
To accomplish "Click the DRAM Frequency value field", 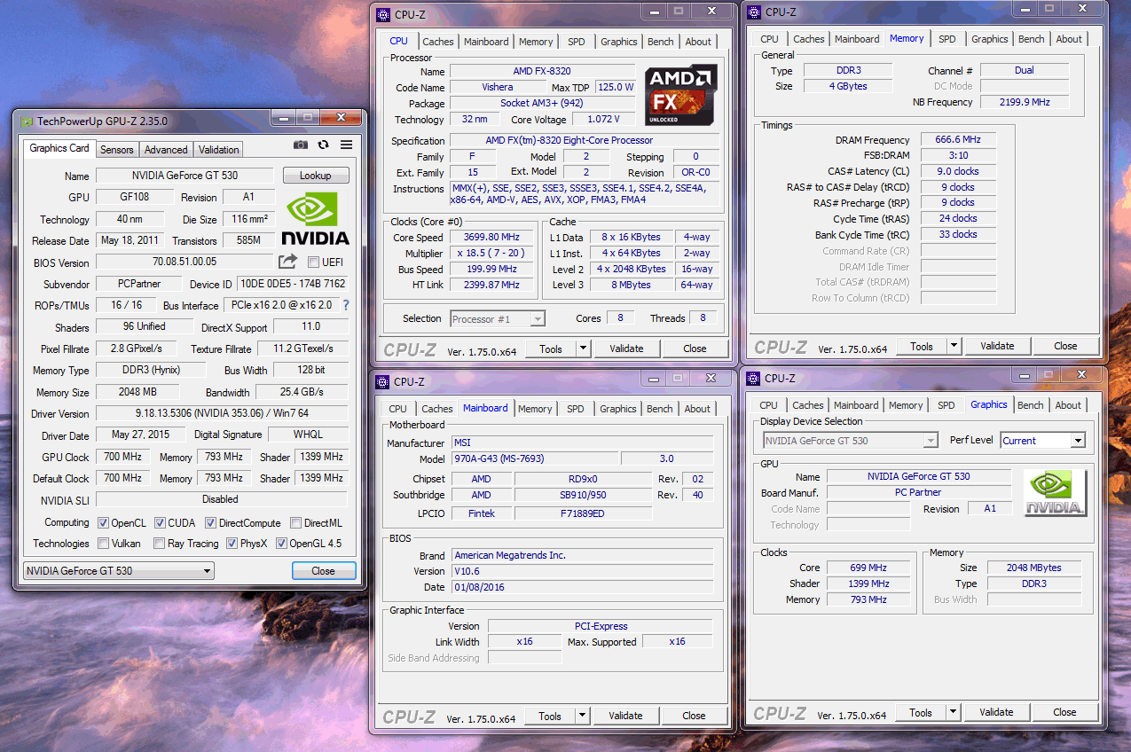I will click(x=958, y=140).
